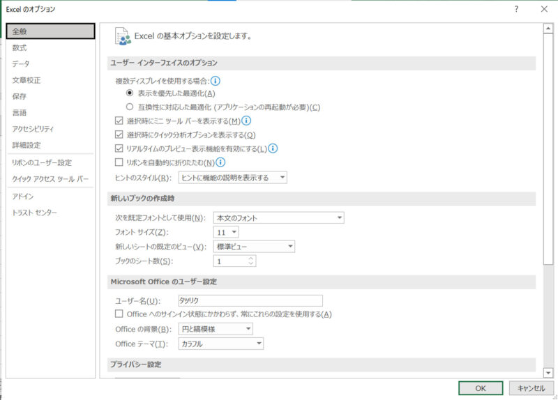Click scrollbar up arrow in options pane

(548, 28)
